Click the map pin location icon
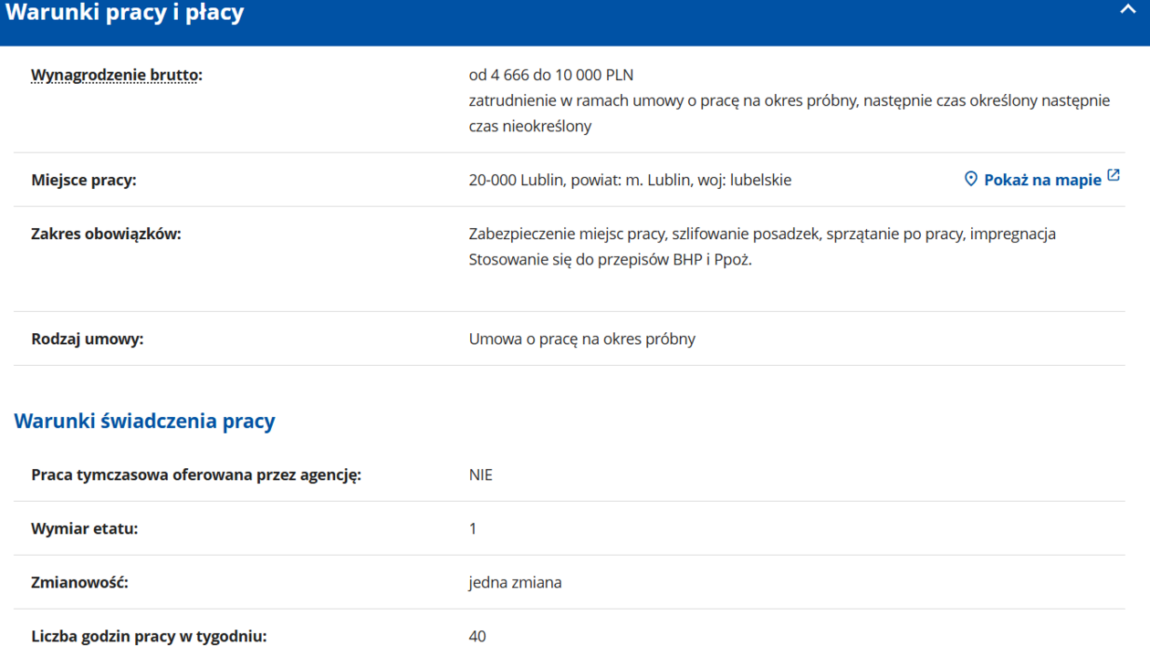Screen dimensions: 1150x646 (x=971, y=179)
